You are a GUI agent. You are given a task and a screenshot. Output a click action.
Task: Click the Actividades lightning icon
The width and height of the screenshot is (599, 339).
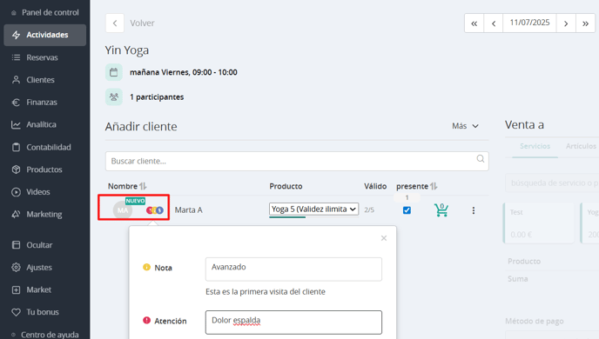(x=16, y=35)
